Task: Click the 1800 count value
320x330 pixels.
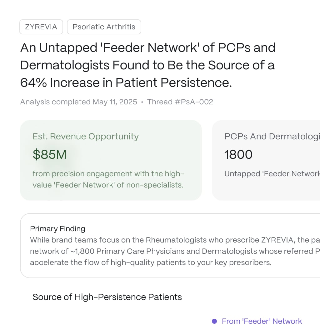Action: (238, 154)
